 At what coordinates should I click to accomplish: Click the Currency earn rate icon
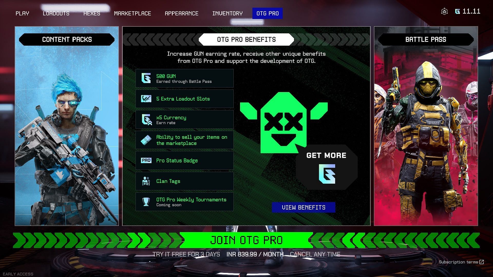pos(146,120)
